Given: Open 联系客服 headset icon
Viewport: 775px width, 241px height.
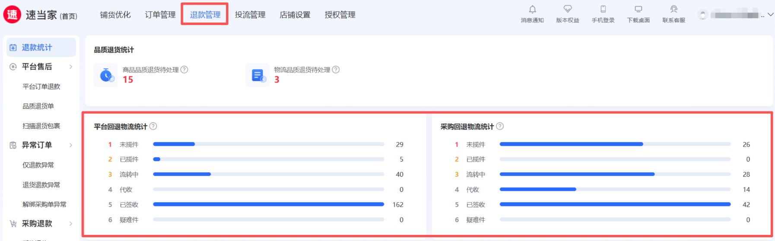Looking at the screenshot, I should coord(673,10).
